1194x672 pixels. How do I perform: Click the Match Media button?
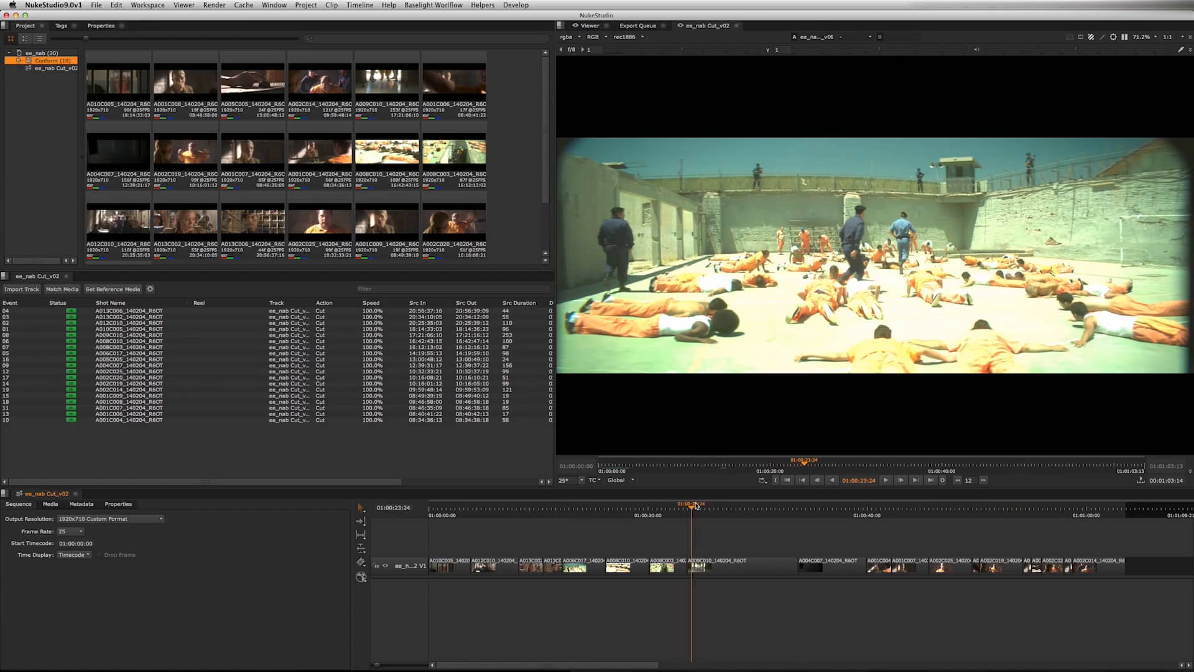[x=62, y=289]
